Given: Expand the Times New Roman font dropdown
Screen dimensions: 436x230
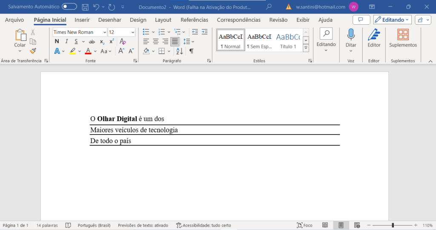Looking at the screenshot, I should pos(104,32).
